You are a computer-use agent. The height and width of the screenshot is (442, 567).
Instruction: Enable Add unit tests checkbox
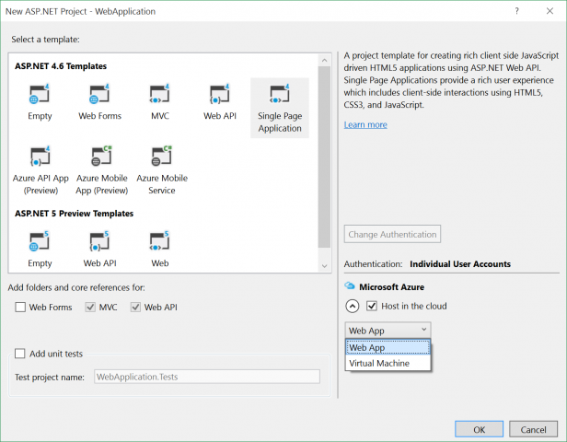(x=20, y=354)
